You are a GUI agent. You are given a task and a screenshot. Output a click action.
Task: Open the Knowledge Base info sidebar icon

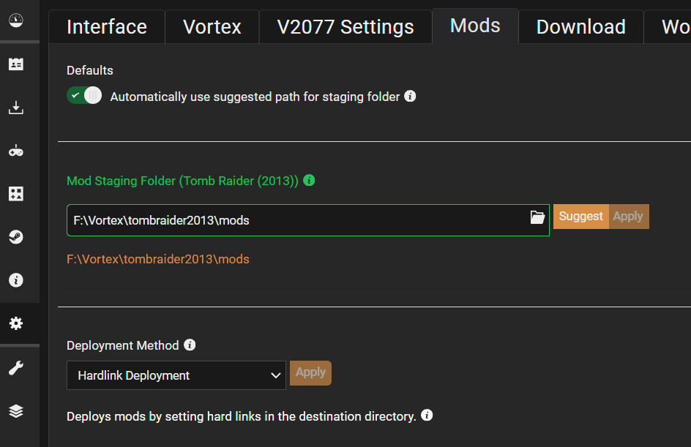(16, 280)
